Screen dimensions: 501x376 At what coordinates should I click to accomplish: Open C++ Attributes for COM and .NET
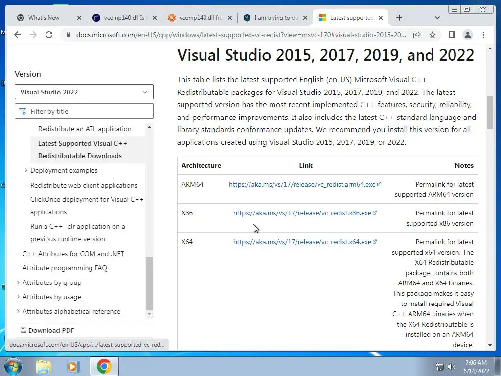pyautogui.click(x=73, y=254)
